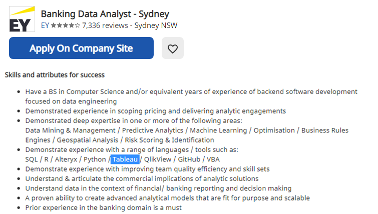Click the Risk Scoring & Identification text
The width and height of the screenshot is (378, 214).
(x=169, y=140)
